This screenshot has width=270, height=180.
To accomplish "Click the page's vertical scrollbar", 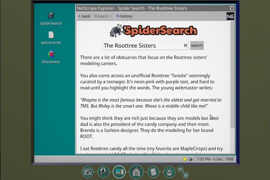I will [x=232, y=74].
